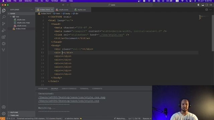Open the File menu
Viewport: 214px width, 120px height.
coord(15,1)
